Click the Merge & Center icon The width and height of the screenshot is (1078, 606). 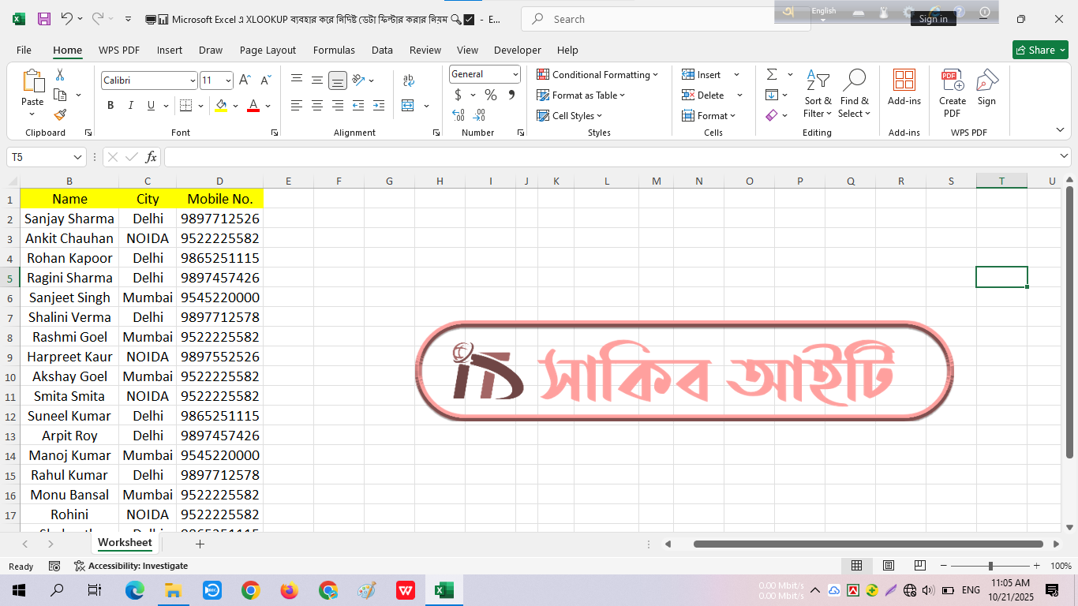(x=408, y=106)
